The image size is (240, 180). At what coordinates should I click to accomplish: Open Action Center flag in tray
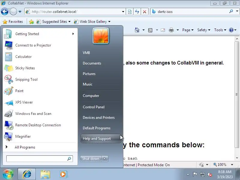(195, 174)
